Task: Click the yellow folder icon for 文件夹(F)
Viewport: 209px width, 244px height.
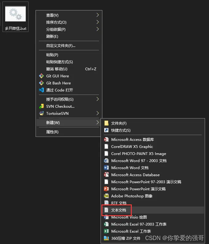Action: pos(106,123)
